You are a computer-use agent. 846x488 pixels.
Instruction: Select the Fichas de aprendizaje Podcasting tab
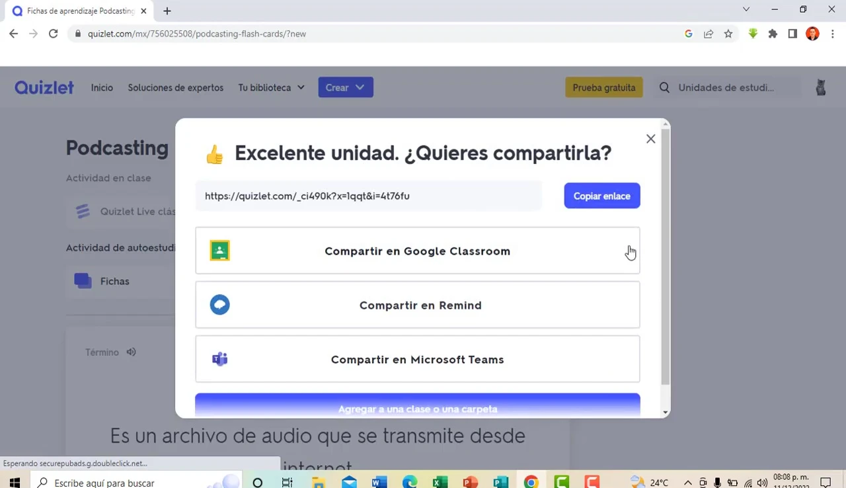[81, 11]
